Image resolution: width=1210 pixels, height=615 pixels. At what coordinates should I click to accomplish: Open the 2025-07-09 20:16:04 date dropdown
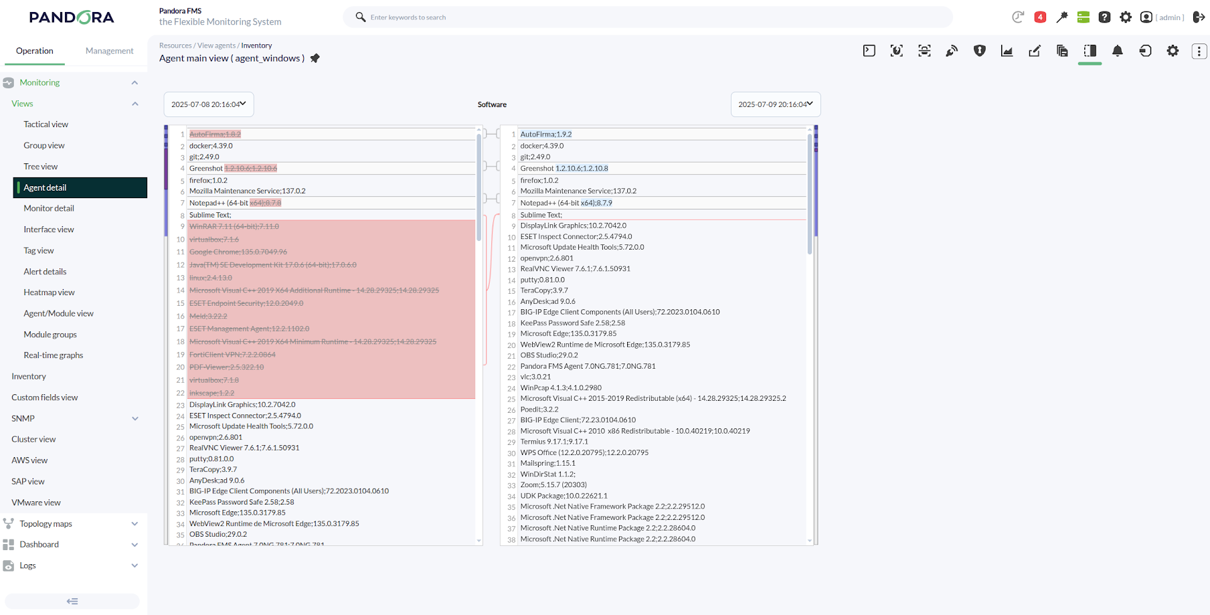(775, 104)
